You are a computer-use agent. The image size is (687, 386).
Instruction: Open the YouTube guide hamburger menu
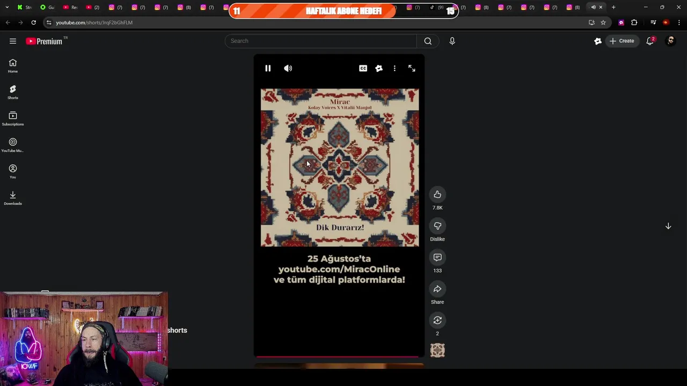pos(13,41)
